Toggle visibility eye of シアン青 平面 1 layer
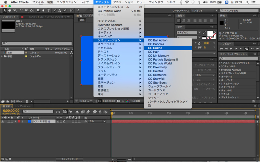The width and height of the screenshot is (260, 162). click(x=3, y=121)
